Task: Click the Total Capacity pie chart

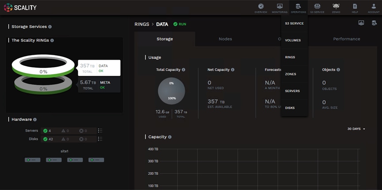Action: pyautogui.click(x=171, y=91)
